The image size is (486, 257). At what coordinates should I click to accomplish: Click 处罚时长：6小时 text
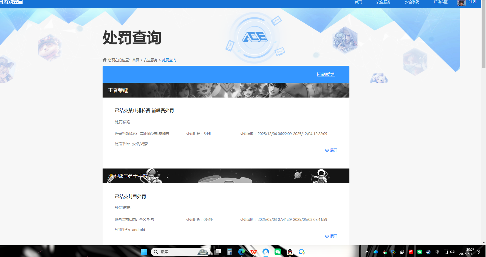(x=199, y=134)
